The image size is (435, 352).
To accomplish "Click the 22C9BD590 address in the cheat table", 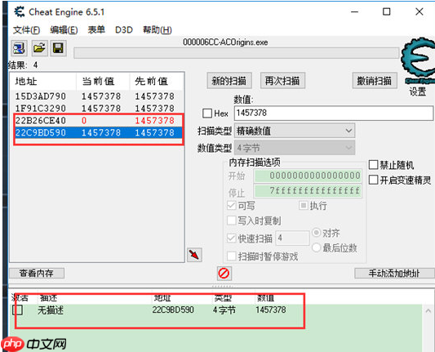I will pyautogui.click(x=173, y=310).
